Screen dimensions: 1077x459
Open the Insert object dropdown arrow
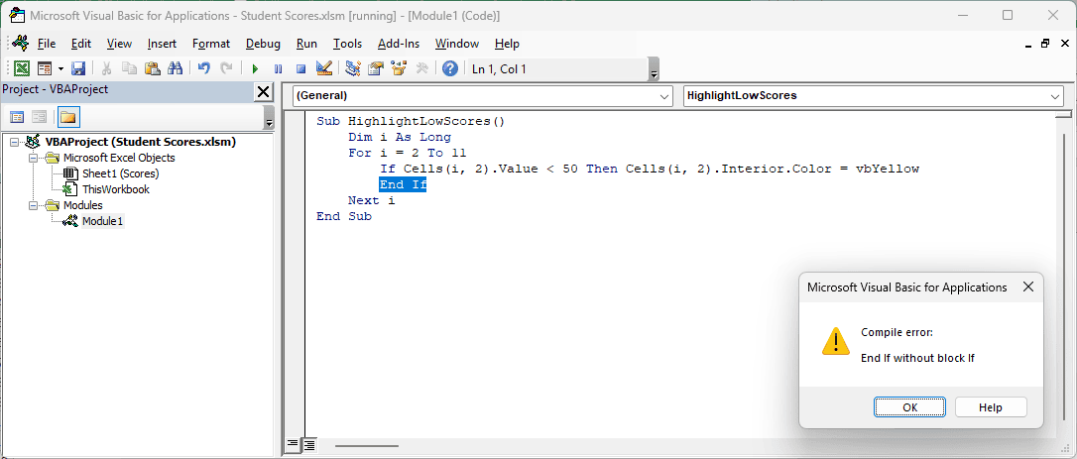(x=60, y=68)
